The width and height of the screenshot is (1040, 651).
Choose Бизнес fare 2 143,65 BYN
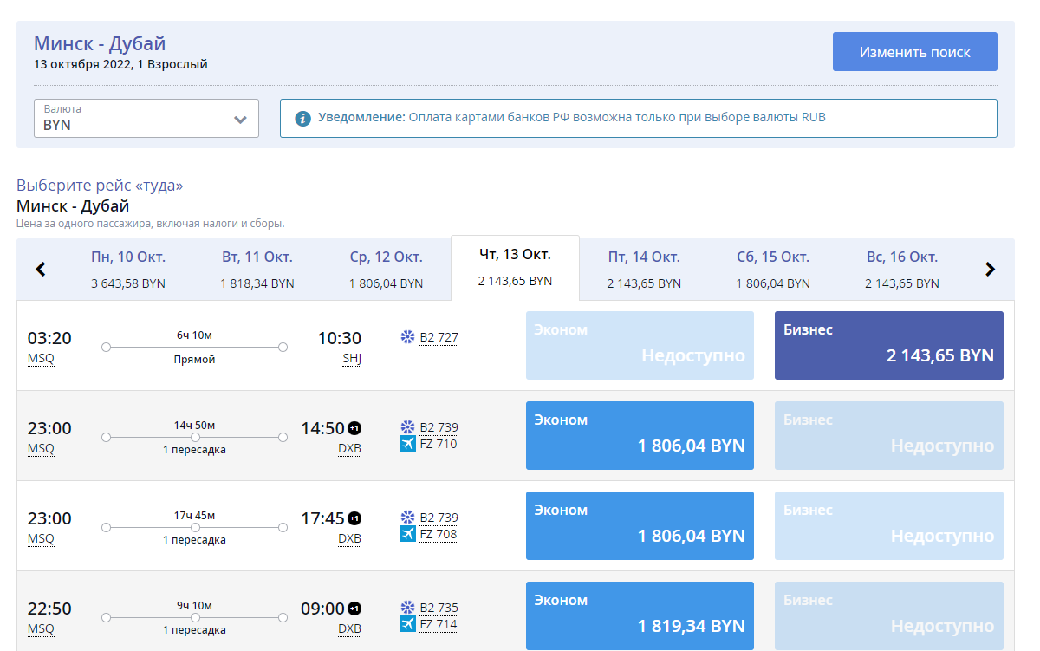click(x=889, y=346)
